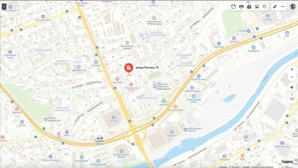This screenshot has width=298, height=168.
Task: Open Условия использования link
Action: (263, 167)
